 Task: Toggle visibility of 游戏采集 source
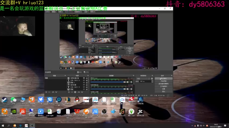84,85
